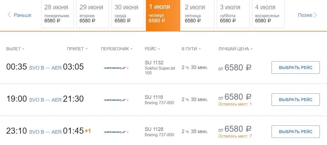The image size is (327, 145).
Task: Select the 28 июня понедельник date tab
Action: (x=57, y=14)
